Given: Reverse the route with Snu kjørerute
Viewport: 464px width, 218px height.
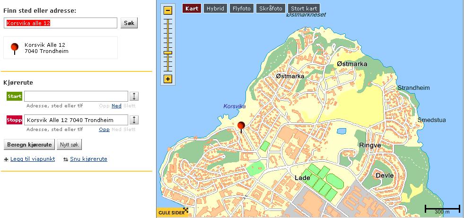Looking at the screenshot, I should coord(88,159).
